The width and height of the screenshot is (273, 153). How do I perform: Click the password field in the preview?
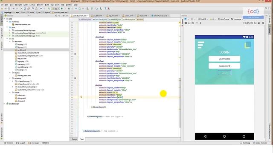pyautogui.click(x=224, y=66)
